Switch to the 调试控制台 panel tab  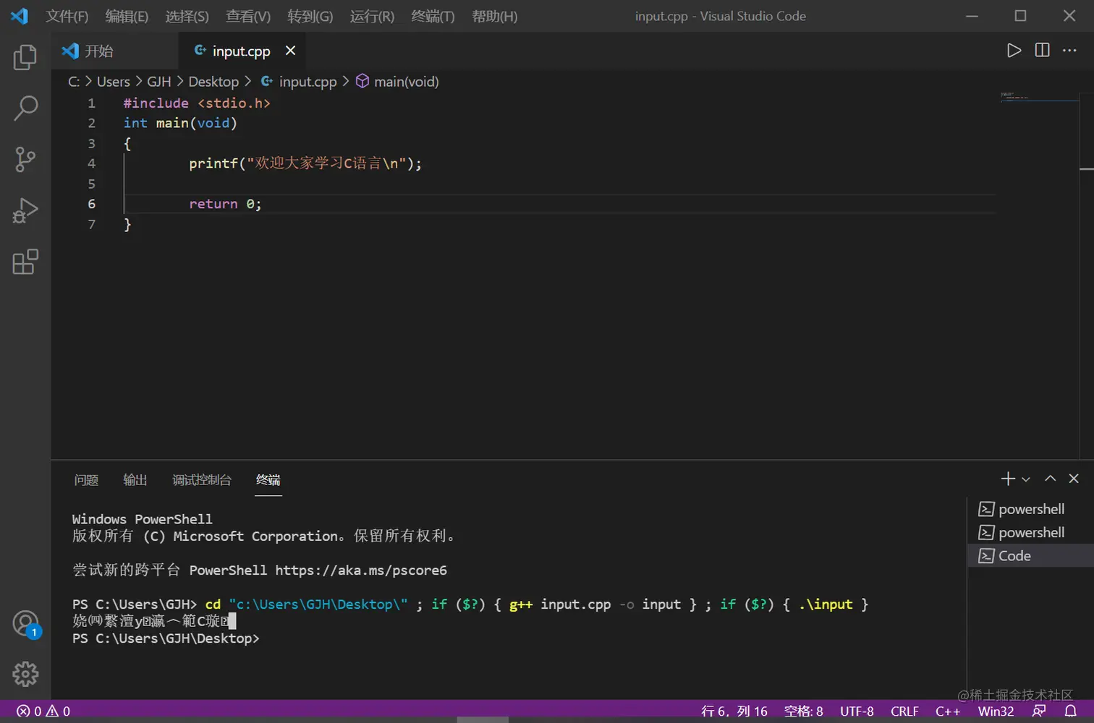pyautogui.click(x=202, y=480)
